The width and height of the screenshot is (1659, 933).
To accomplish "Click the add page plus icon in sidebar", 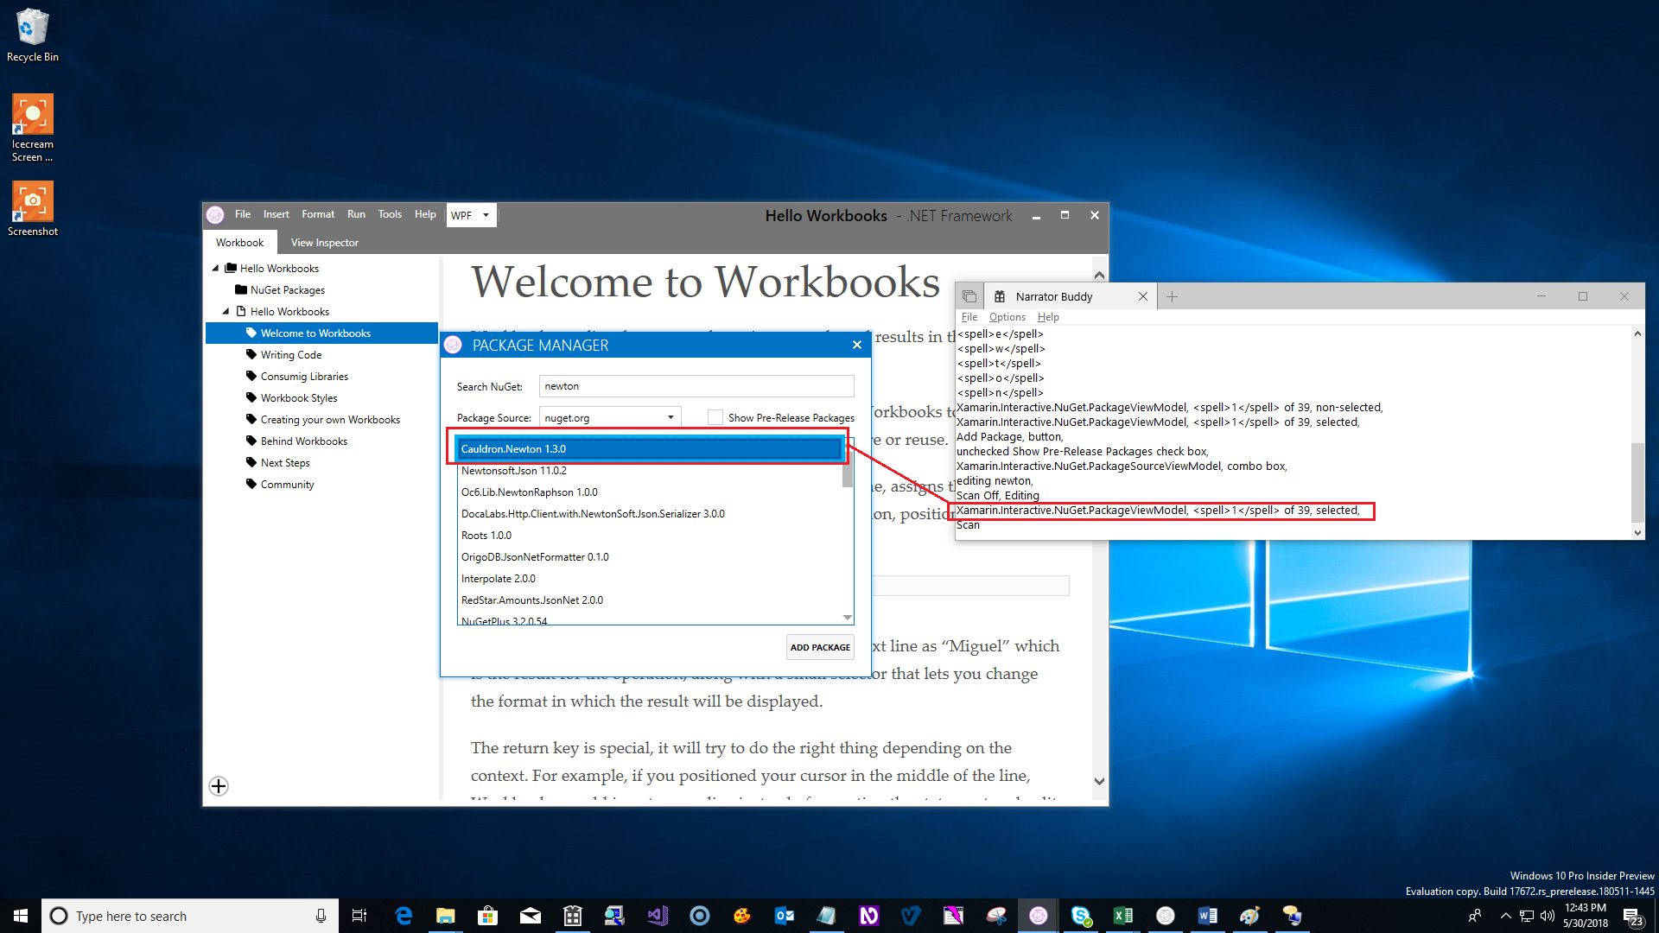I will [218, 786].
